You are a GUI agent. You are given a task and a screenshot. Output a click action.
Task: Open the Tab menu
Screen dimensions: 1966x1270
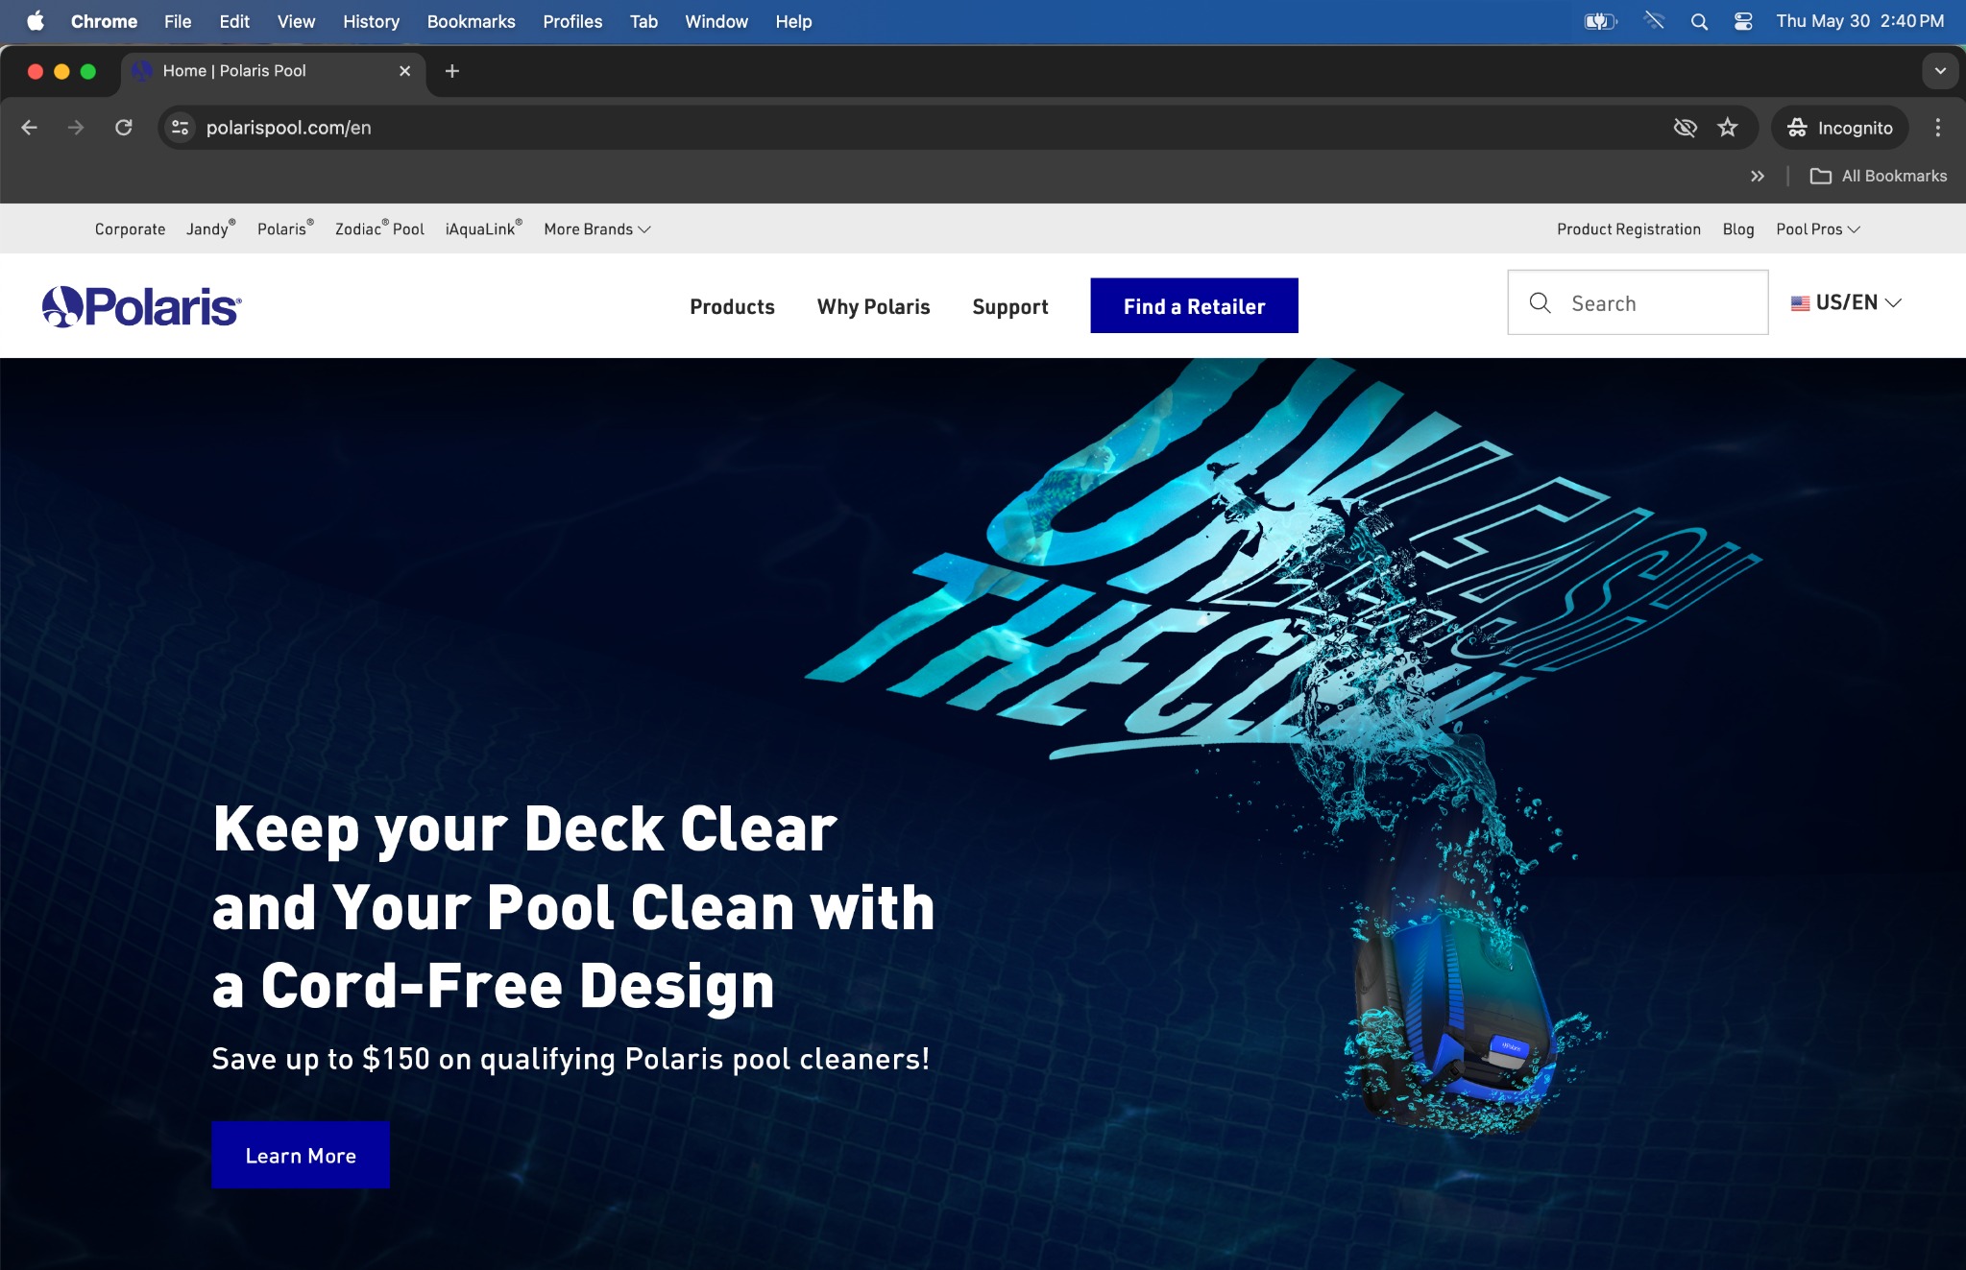(x=643, y=21)
